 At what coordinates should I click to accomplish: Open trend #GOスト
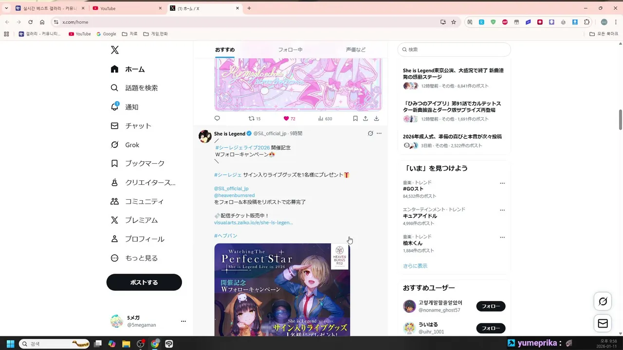pos(413,189)
